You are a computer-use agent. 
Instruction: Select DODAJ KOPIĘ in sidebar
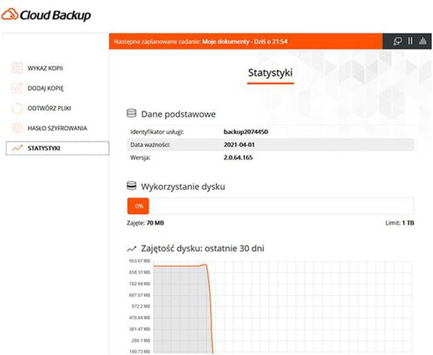pos(46,88)
